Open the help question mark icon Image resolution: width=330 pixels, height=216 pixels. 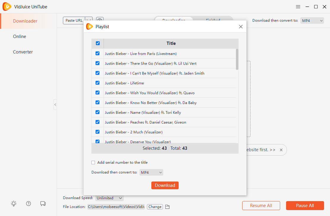click(28, 204)
